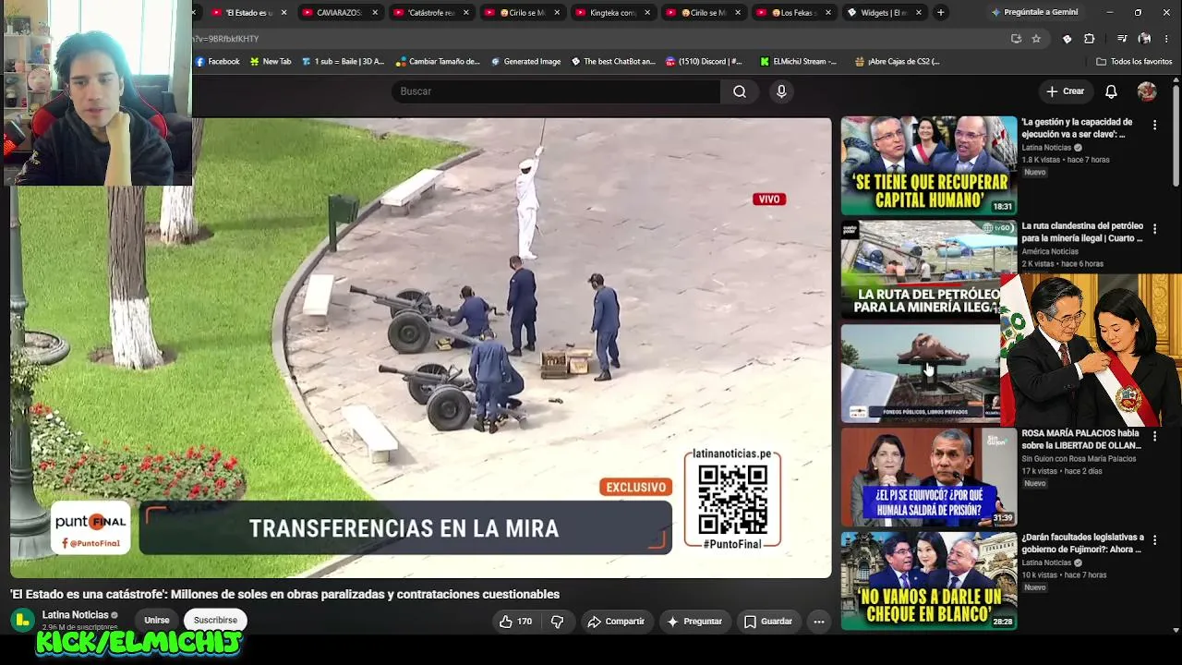The width and height of the screenshot is (1182, 665).
Task: Open '¿Darán facultades legislativas a gobierno de Fujimori?' video
Action: [x=1082, y=543]
